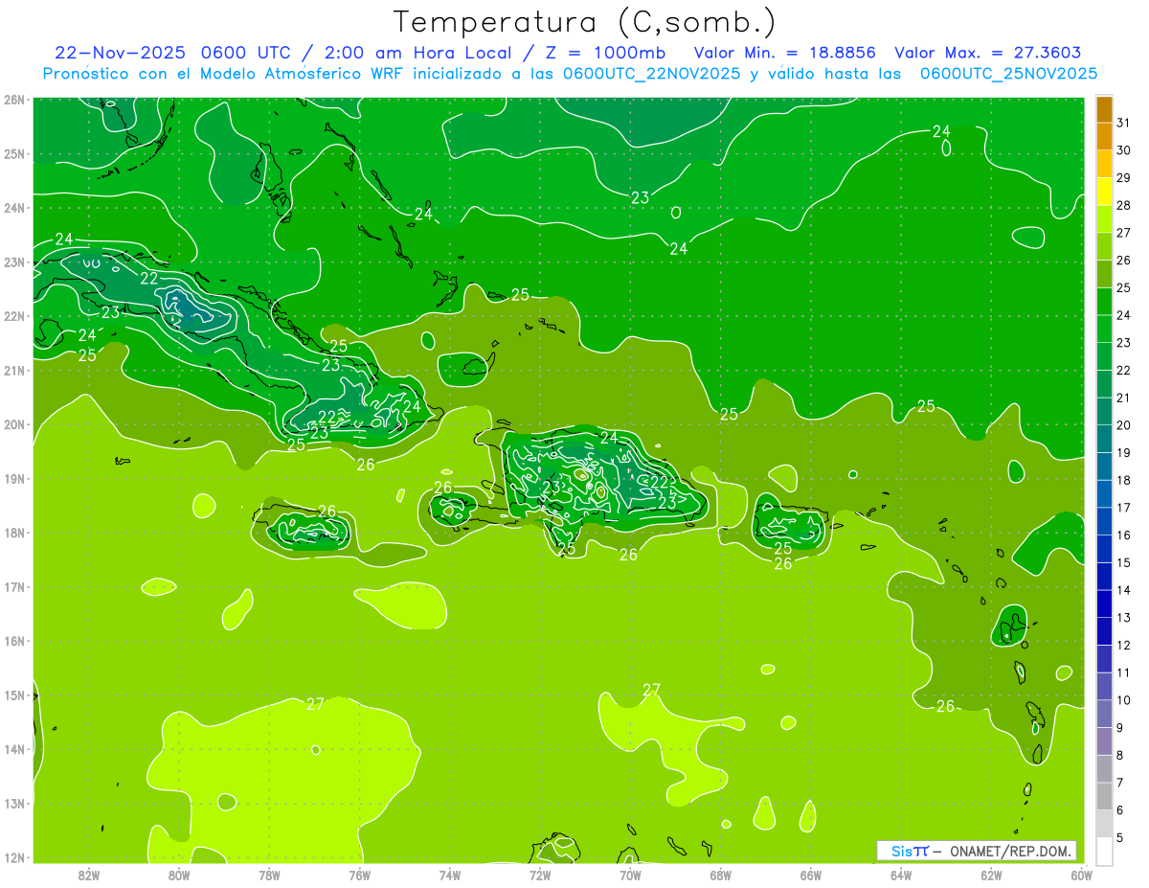Click the 82W longitude axis label

89,875
